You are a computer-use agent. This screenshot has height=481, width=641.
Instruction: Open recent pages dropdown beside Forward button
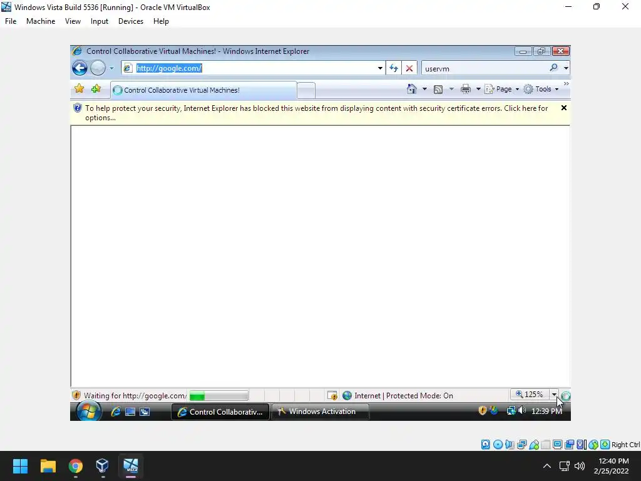(x=111, y=68)
